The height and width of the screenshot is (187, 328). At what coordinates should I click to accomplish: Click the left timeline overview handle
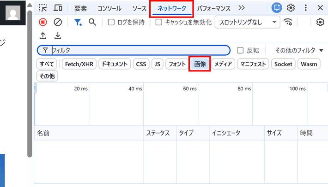36,88
